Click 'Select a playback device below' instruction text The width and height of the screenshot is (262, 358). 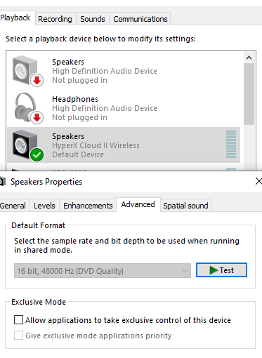(100, 39)
